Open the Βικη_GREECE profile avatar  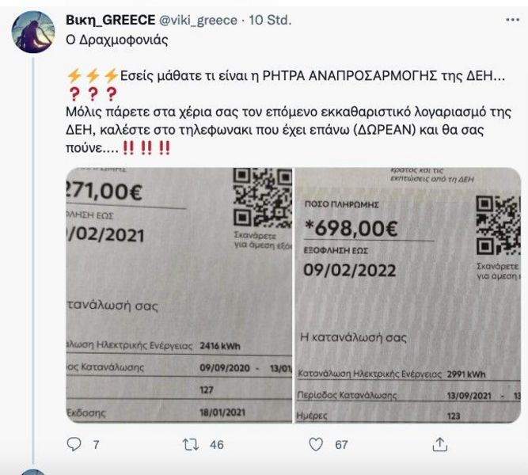pyautogui.click(x=33, y=32)
